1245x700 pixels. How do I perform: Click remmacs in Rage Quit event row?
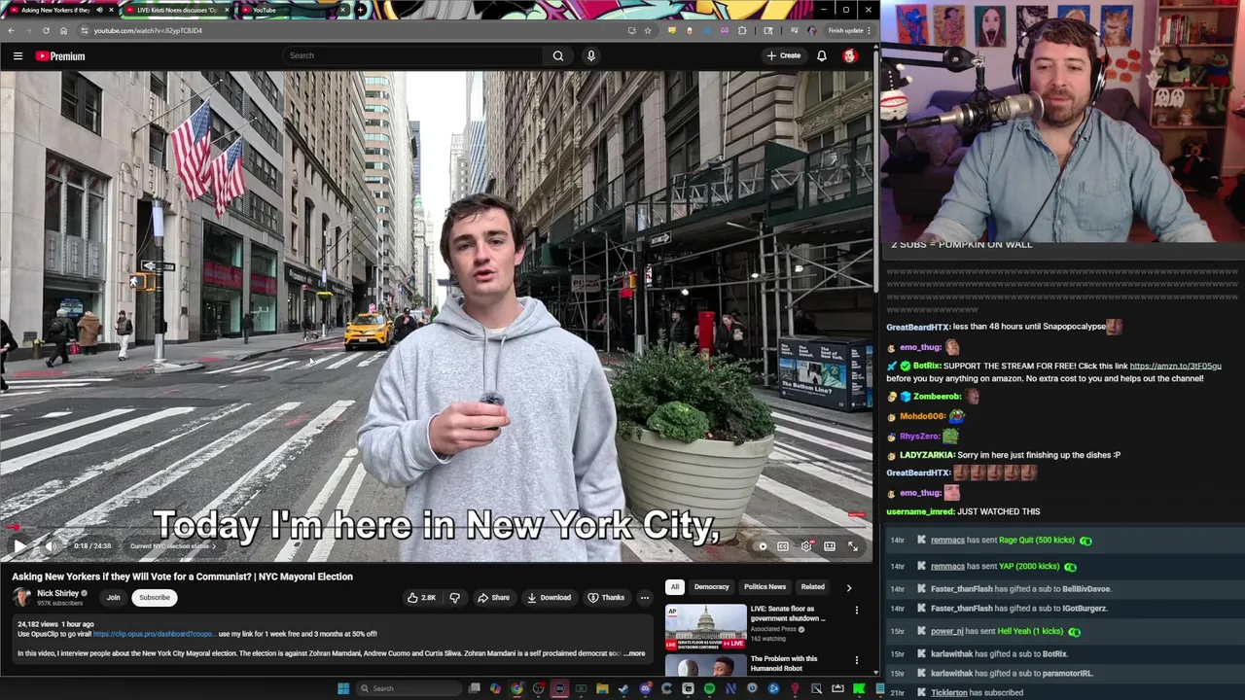click(x=947, y=540)
